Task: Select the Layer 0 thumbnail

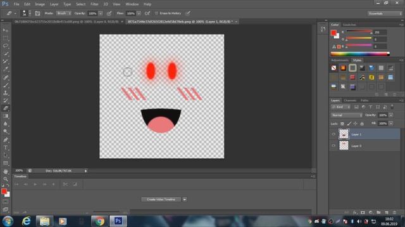Action: (x=344, y=146)
